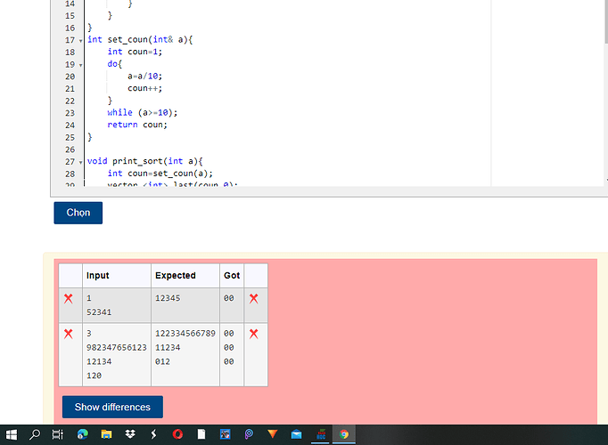Screen dimensions: 608x445
Task: Click input value 12134
Action: coord(99,361)
